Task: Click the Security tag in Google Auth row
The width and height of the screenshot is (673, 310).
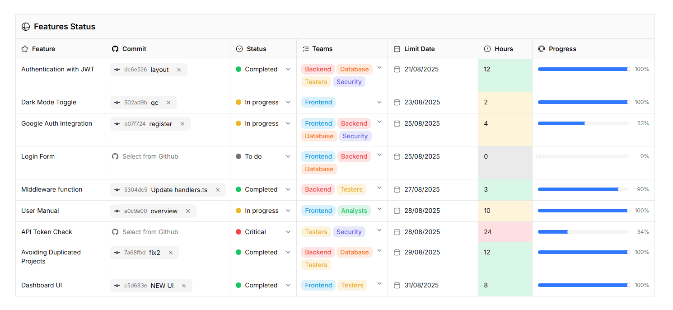Action: 355,136
